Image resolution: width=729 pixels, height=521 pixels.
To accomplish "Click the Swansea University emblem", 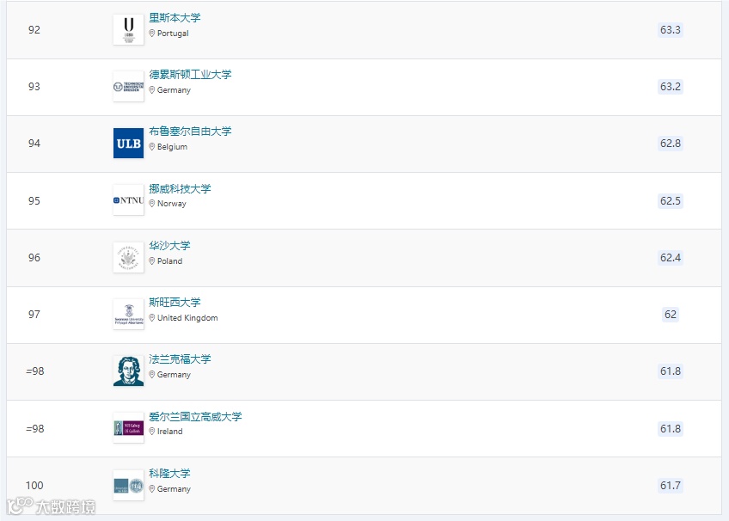I will [x=127, y=313].
